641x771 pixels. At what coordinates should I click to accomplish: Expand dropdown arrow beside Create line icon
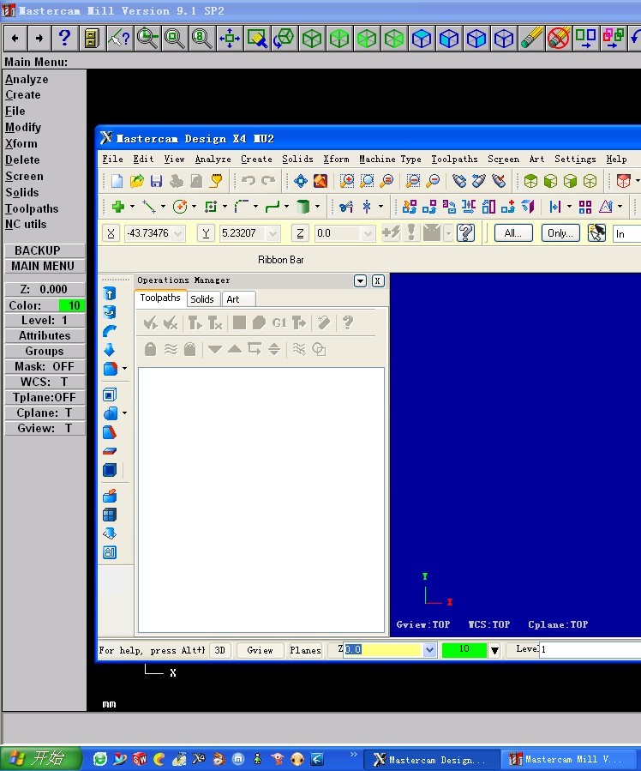point(163,207)
